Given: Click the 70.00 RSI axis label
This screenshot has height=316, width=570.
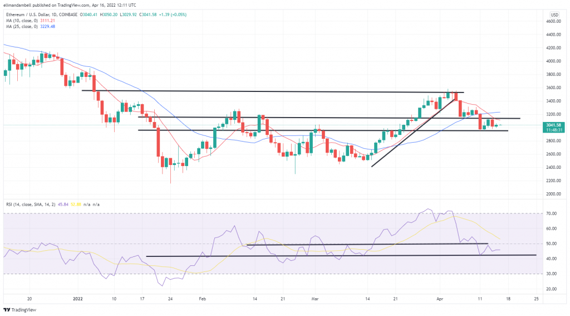Looking at the screenshot, I should (552, 213).
